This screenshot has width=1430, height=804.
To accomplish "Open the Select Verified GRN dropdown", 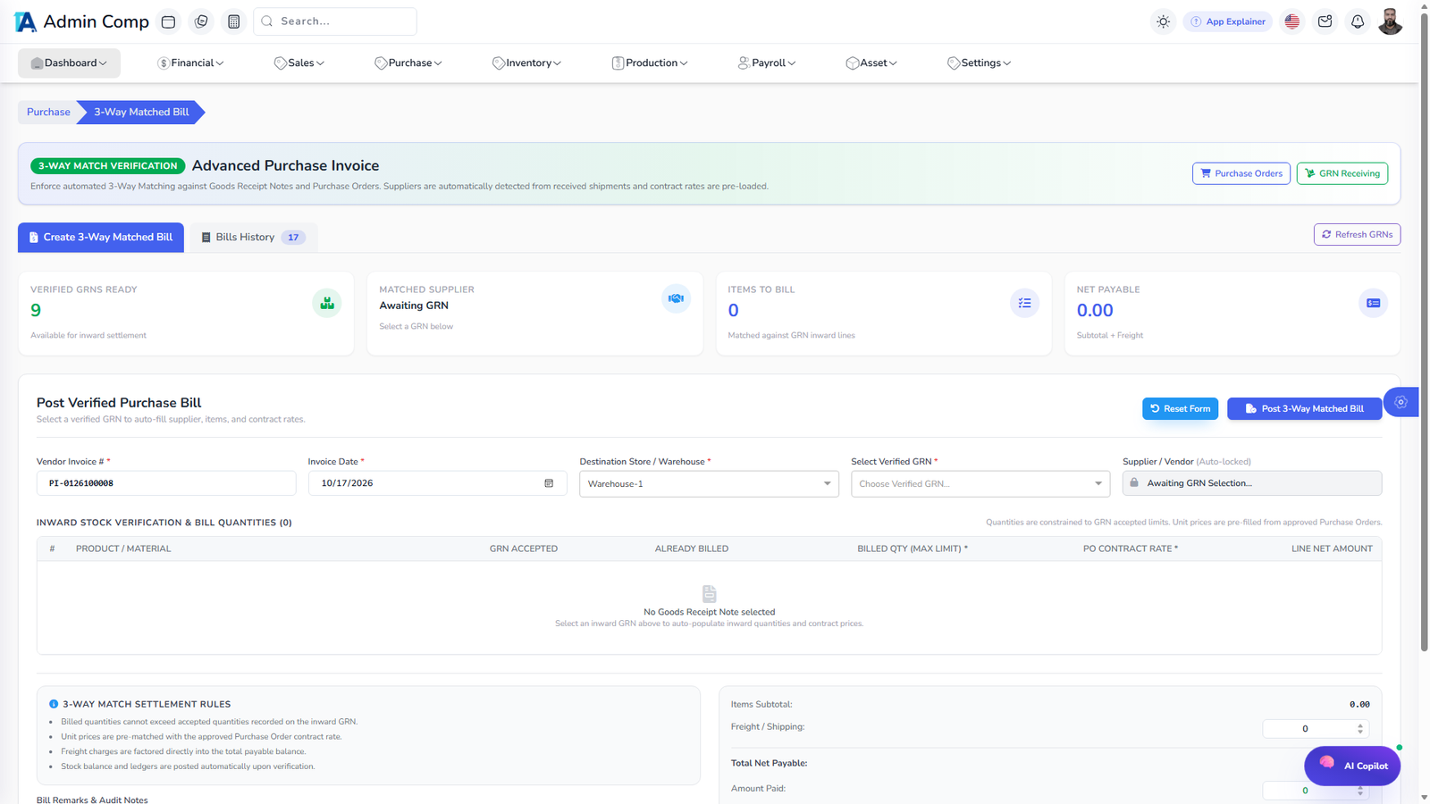I will (980, 483).
